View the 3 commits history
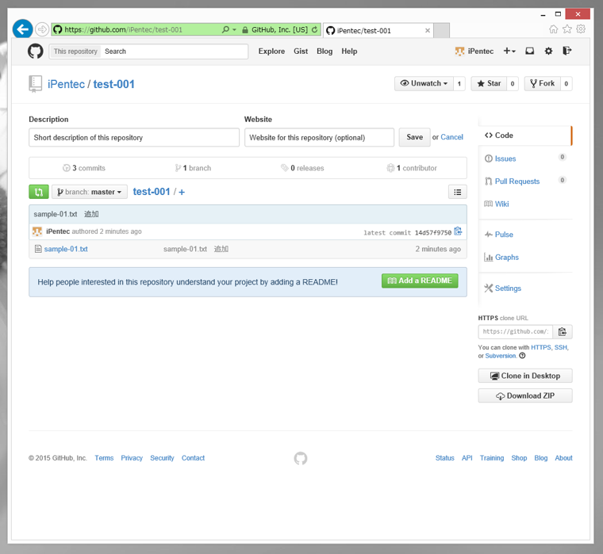603x554 pixels. 84,168
